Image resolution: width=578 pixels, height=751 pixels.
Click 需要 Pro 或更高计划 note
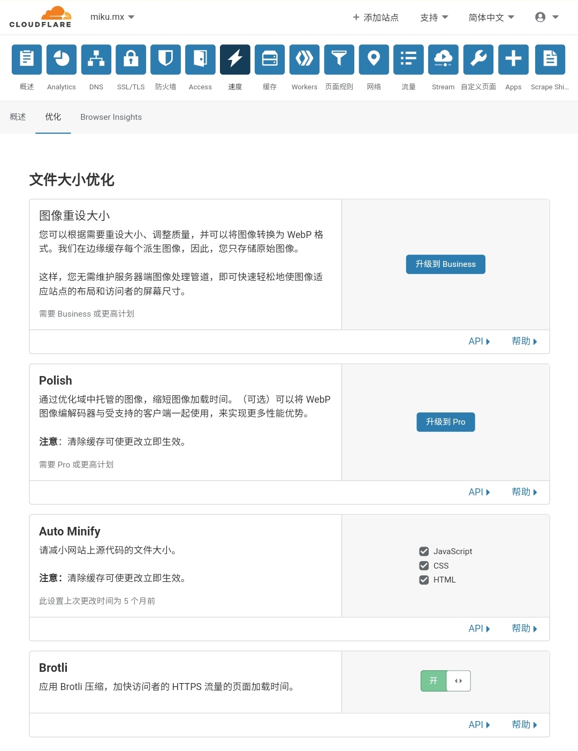coord(76,465)
